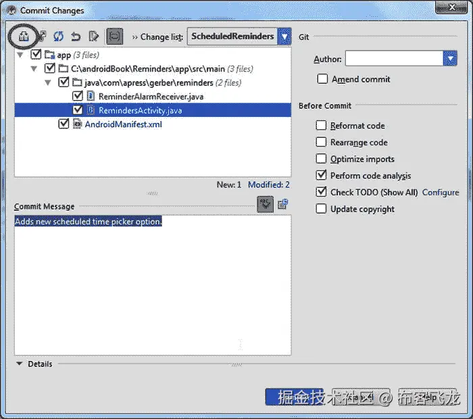Enable the Update copyright checkbox
473x419 pixels.
pos(321,208)
